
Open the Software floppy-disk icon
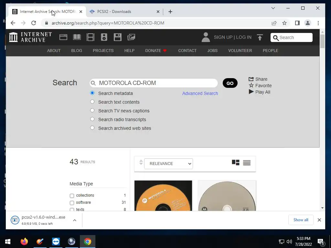point(118,37)
